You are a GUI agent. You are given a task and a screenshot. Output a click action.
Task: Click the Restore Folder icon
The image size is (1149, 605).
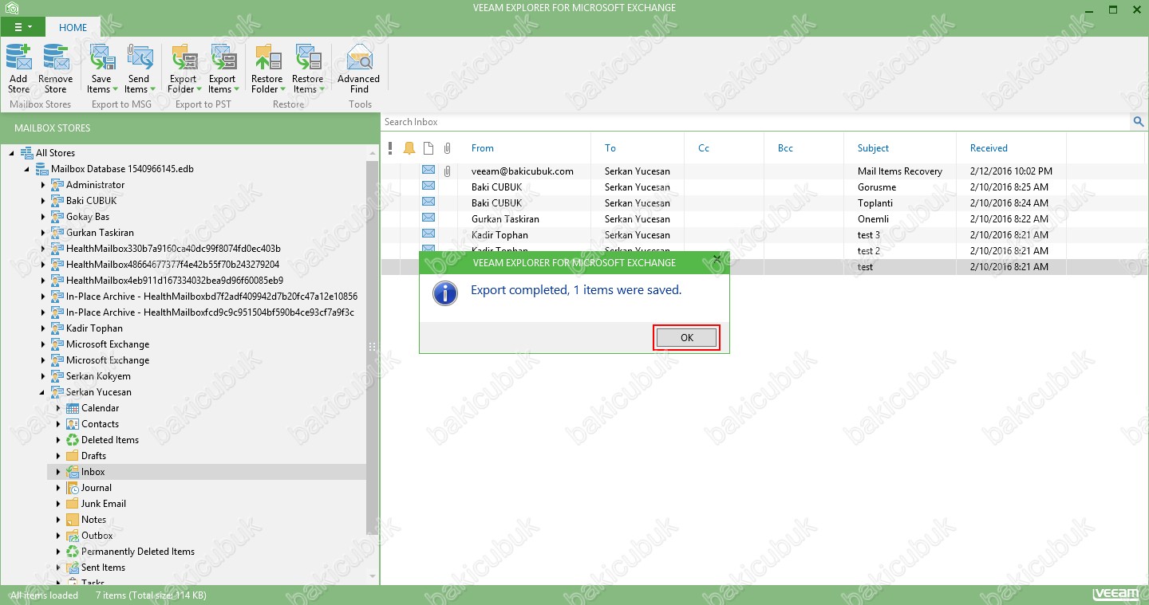(267, 58)
